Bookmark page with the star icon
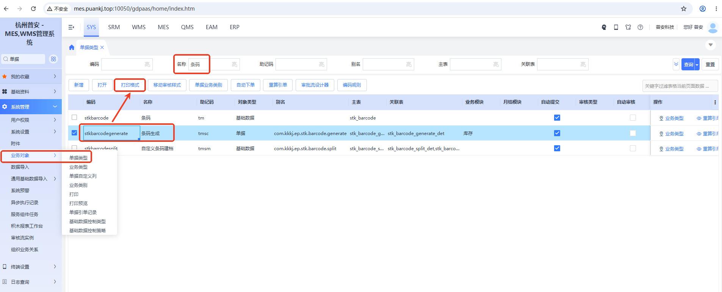This screenshot has height=292, width=722. tap(684, 8)
